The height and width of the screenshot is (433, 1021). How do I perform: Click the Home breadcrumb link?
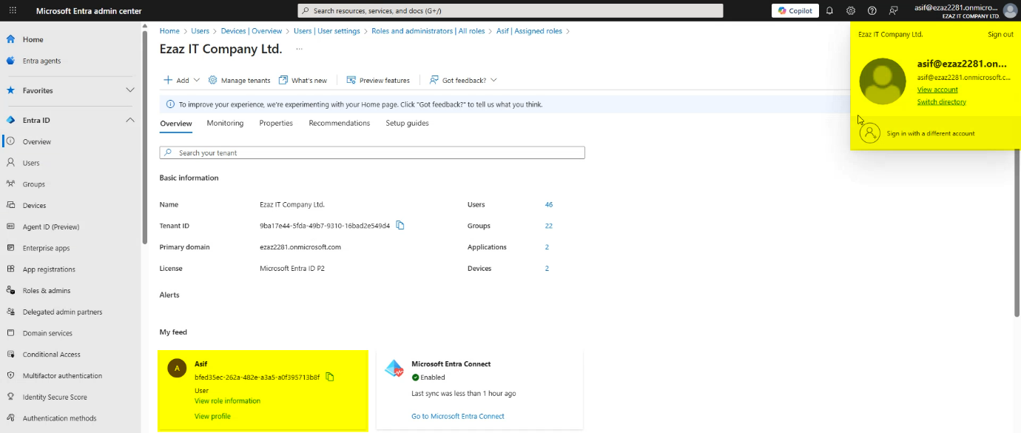(x=169, y=31)
